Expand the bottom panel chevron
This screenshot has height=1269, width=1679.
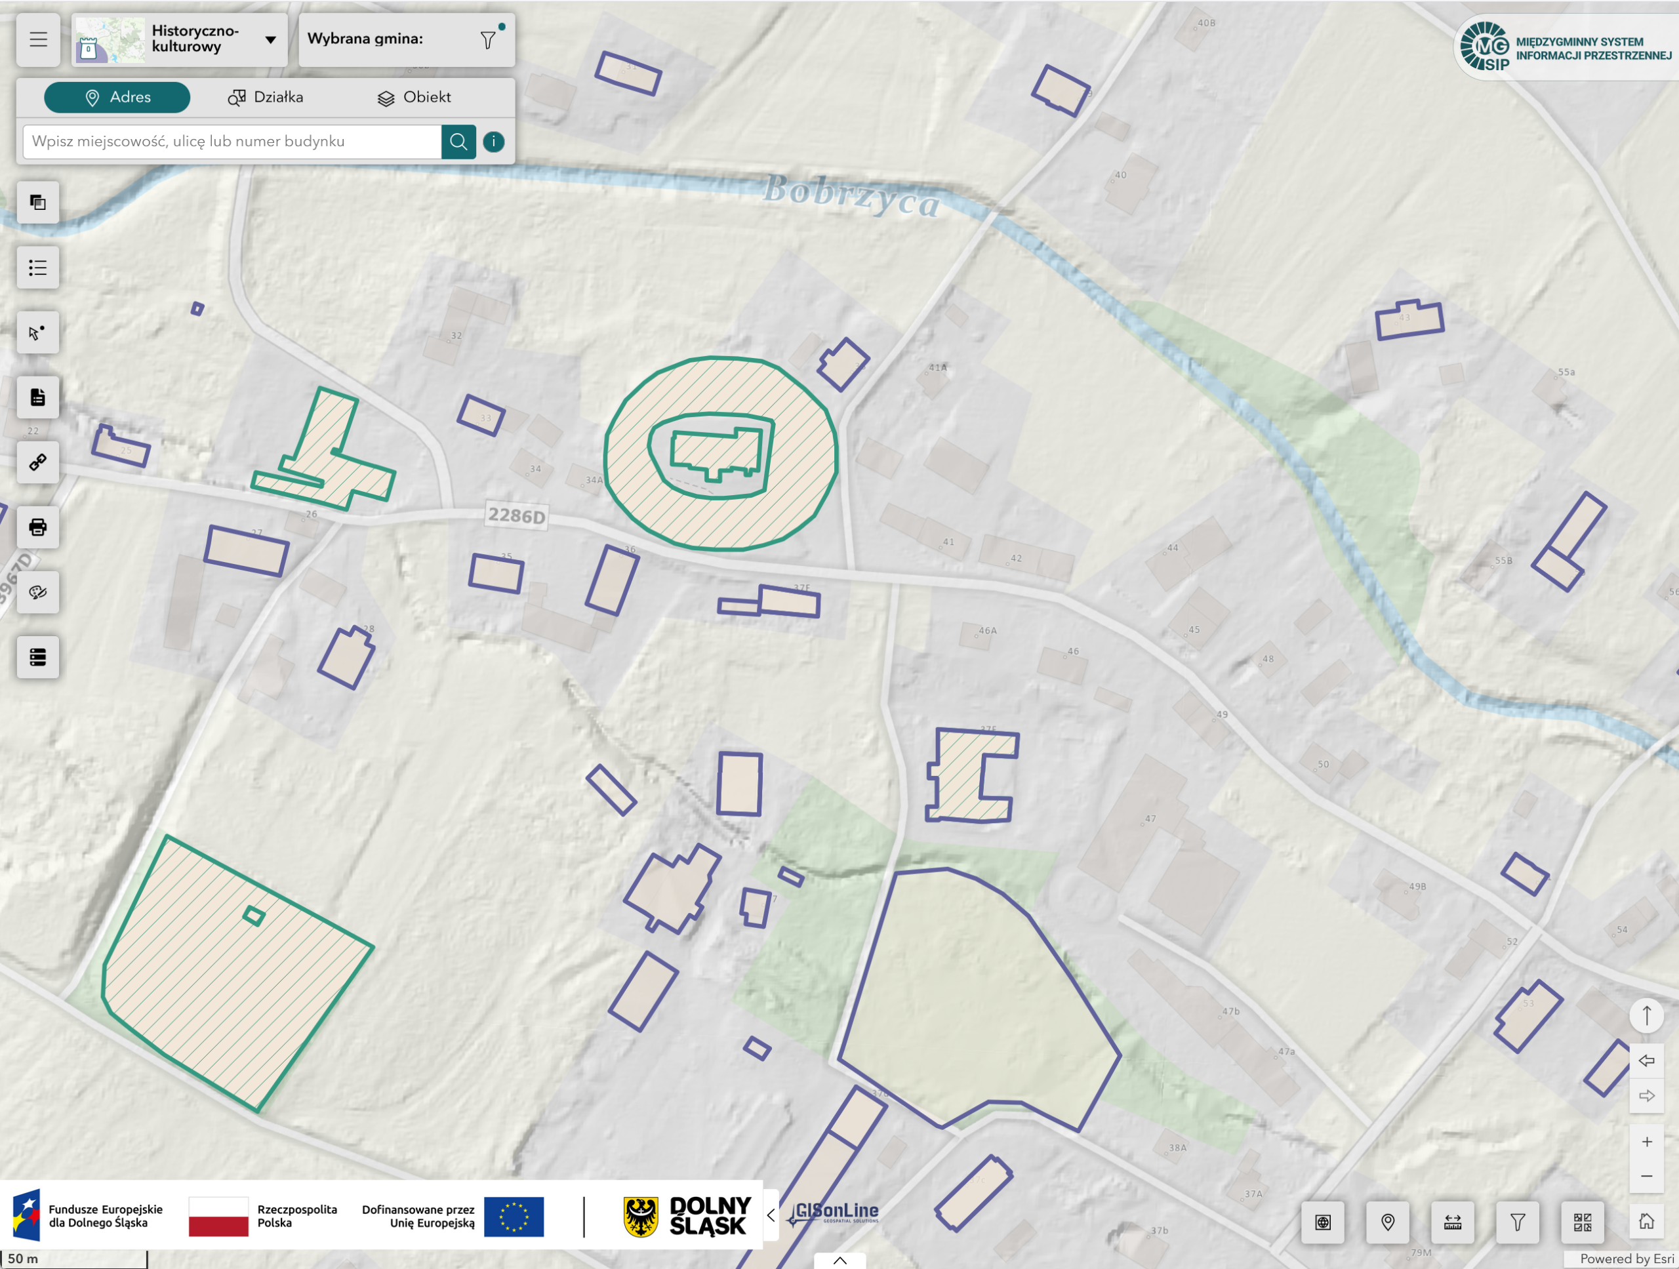coord(839,1260)
